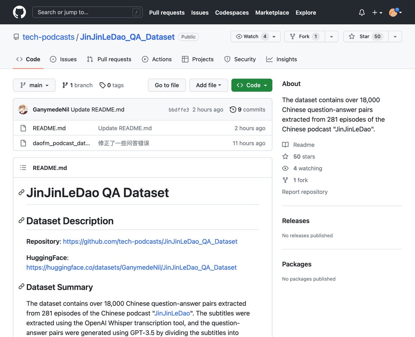Screen dimensions: 415x337
Task: Switch to the Projects tab
Action: 198,59
